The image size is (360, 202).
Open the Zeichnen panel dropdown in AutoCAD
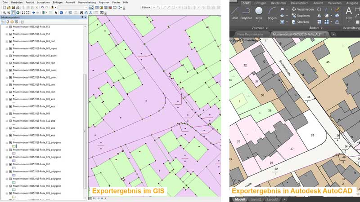(x=260, y=28)
